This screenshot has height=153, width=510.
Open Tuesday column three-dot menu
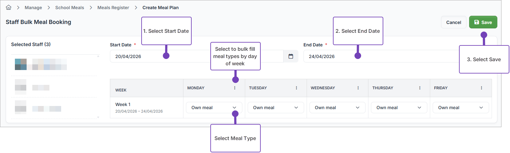(296, 88)
